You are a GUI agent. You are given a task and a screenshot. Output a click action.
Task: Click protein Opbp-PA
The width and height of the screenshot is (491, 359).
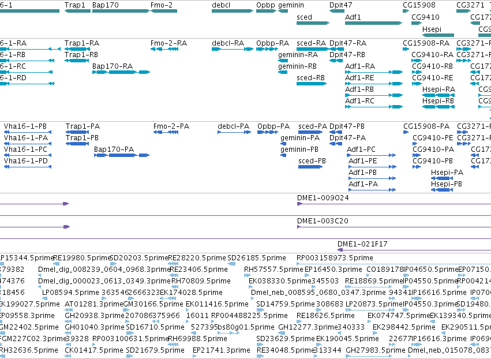click(273, 126)
